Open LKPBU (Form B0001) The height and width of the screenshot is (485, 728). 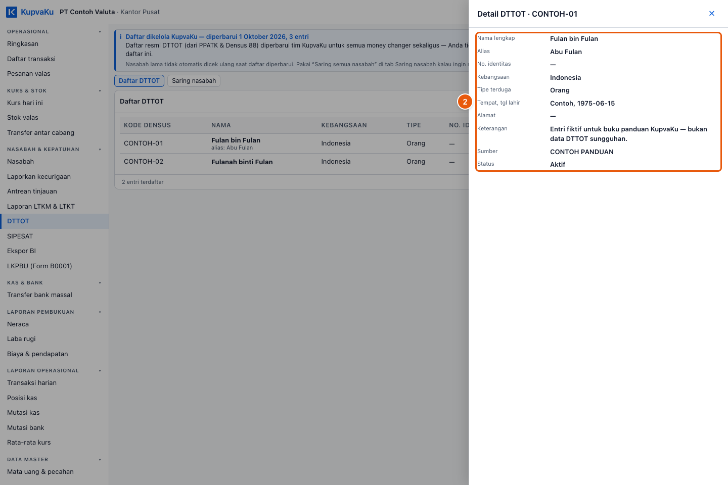[54, 266]
